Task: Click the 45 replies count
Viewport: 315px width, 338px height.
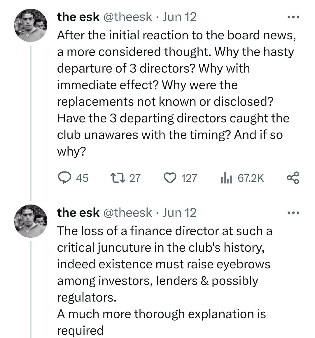Action: (x=82, y=178)
